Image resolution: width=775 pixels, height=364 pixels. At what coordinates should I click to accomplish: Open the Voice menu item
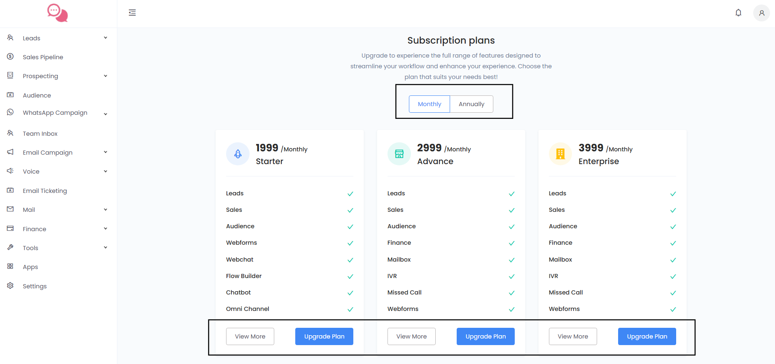point(31,171)
